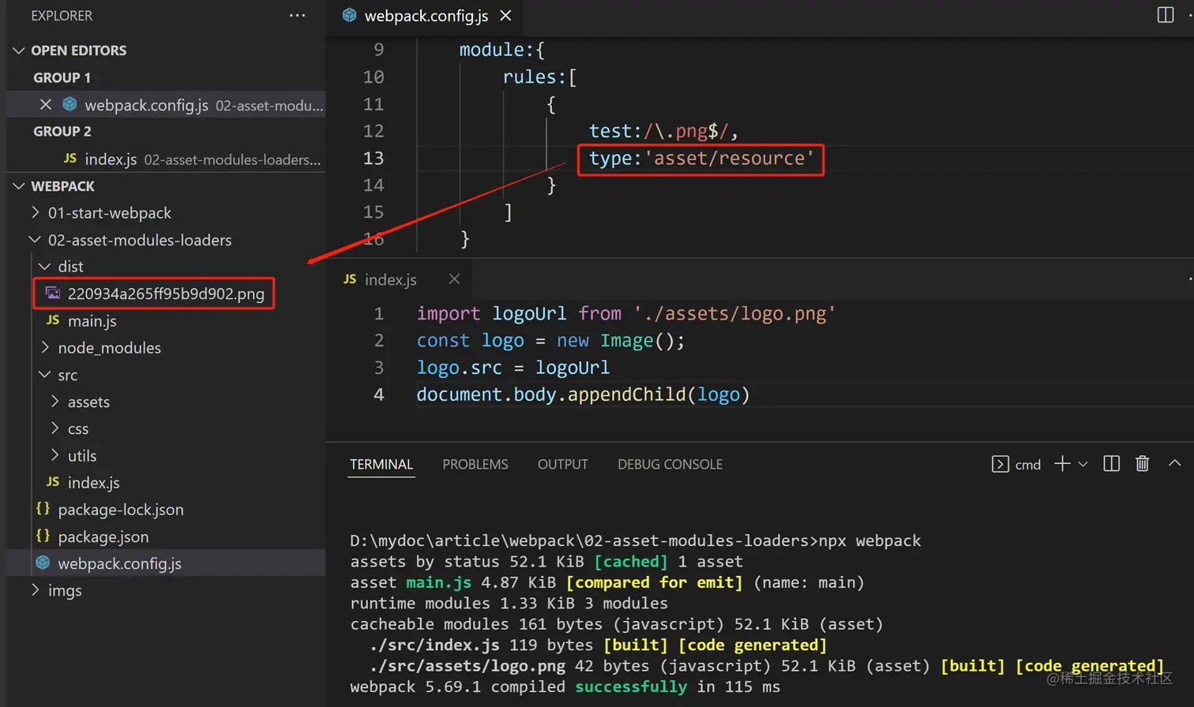Screen dimensions: 1194x707
Task: Click the webpack icon in the webpack.config.js tab
Action: 349,15
